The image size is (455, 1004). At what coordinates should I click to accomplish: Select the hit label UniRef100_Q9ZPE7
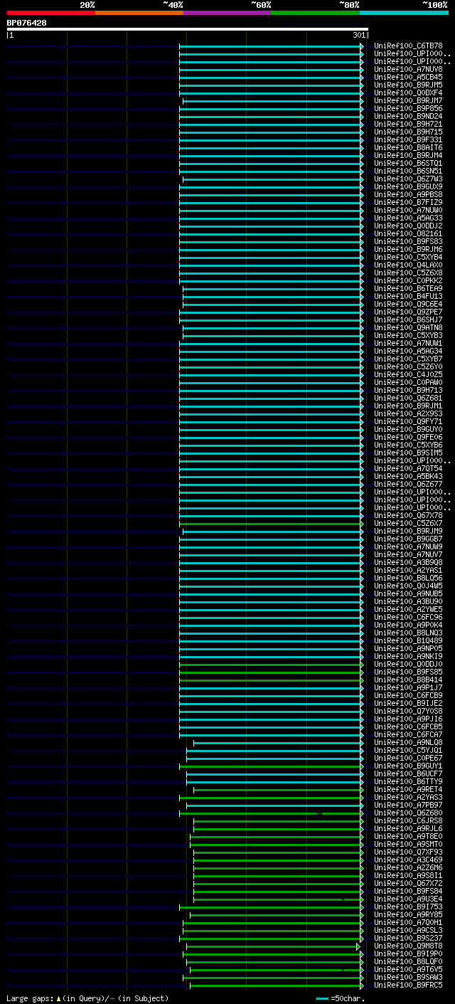pos(408,312)
